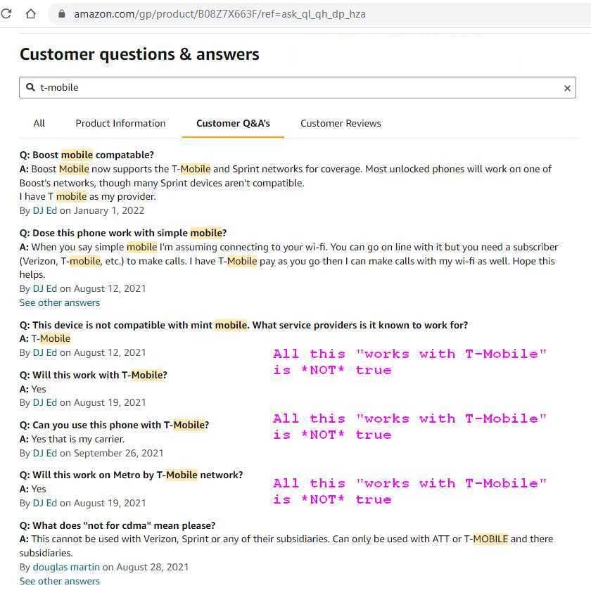
Task: Clear the t-mobile search with X icon
Action: pyautogui.click(x=567, y=88)
